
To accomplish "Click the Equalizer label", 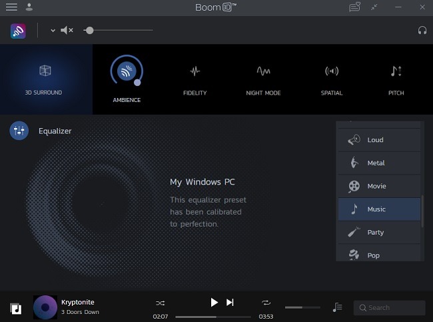I will [x=55, y=131].
